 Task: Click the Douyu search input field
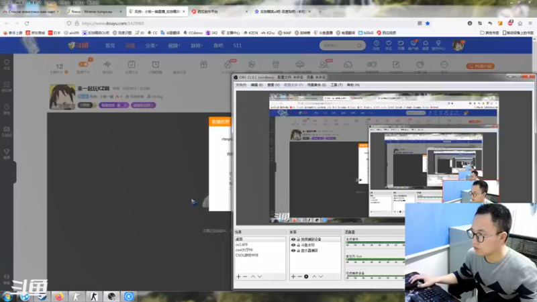tap(338, 45)
